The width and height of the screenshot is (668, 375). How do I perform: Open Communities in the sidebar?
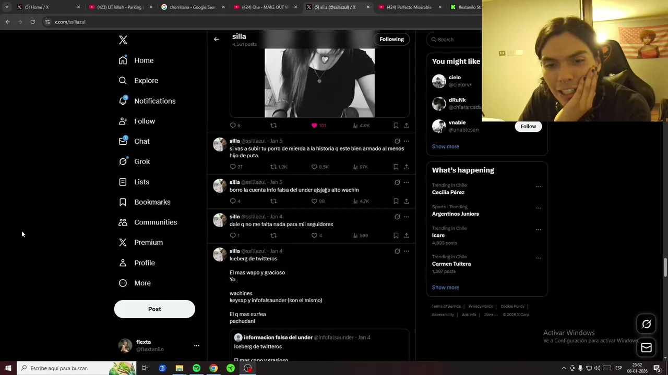pos(148,222)
